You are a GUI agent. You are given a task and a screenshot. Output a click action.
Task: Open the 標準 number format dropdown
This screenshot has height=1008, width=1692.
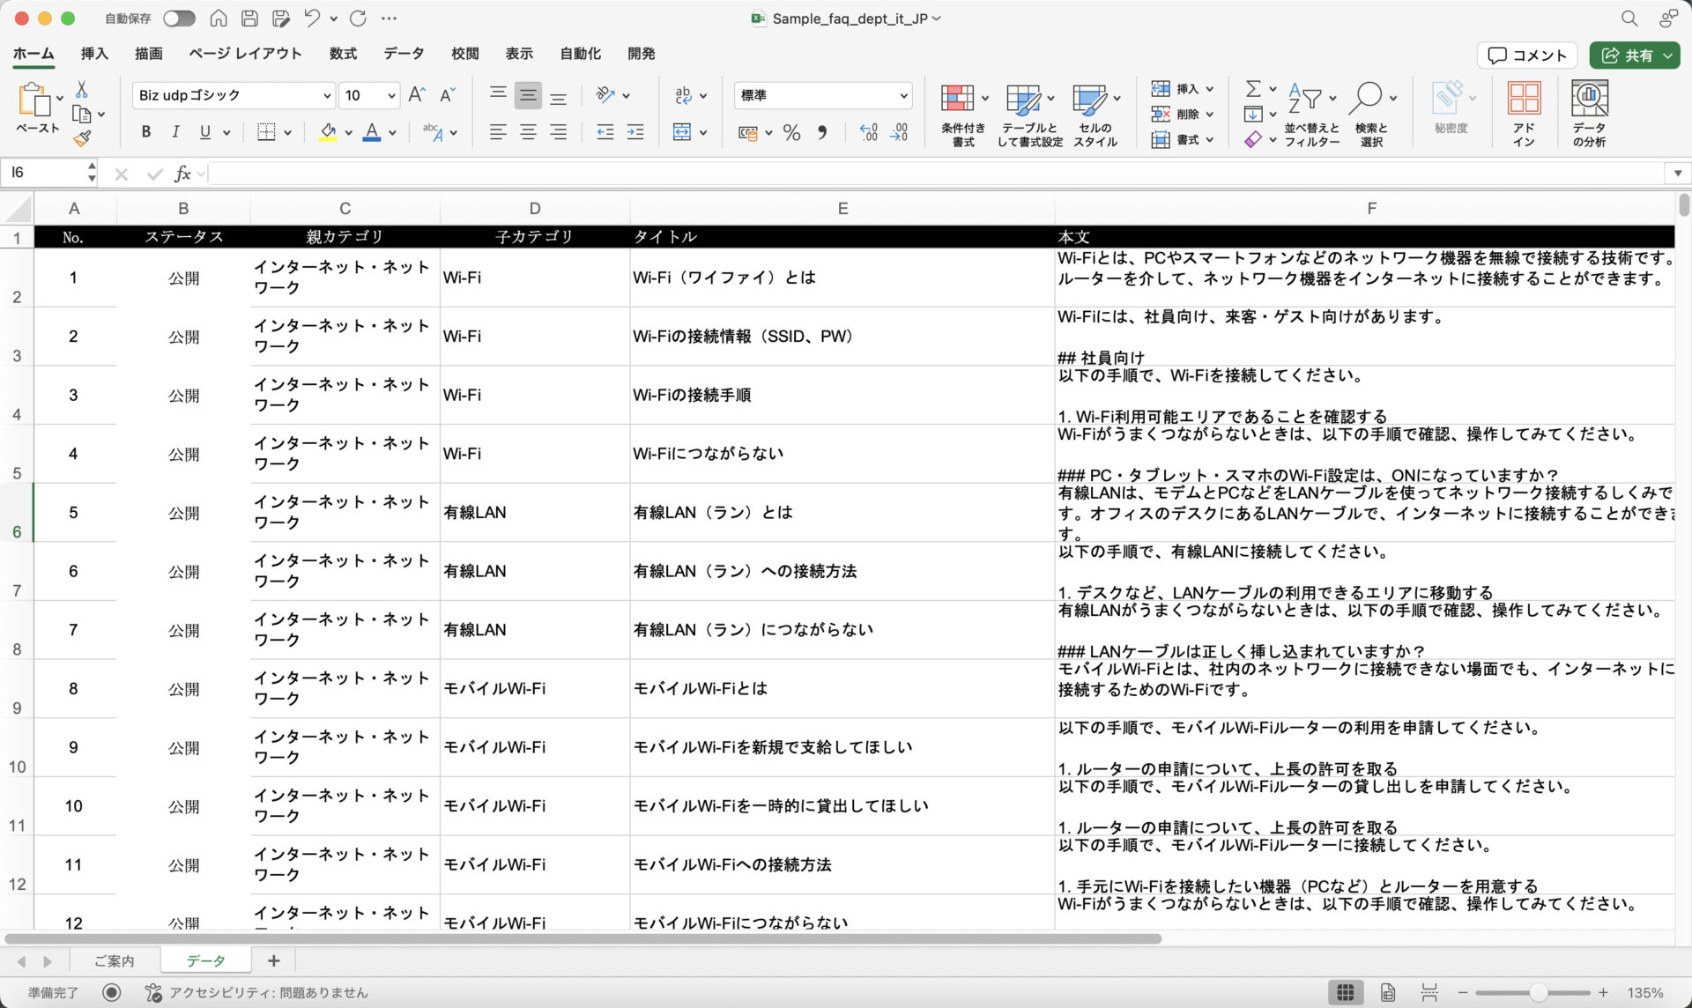click(903, 95)
